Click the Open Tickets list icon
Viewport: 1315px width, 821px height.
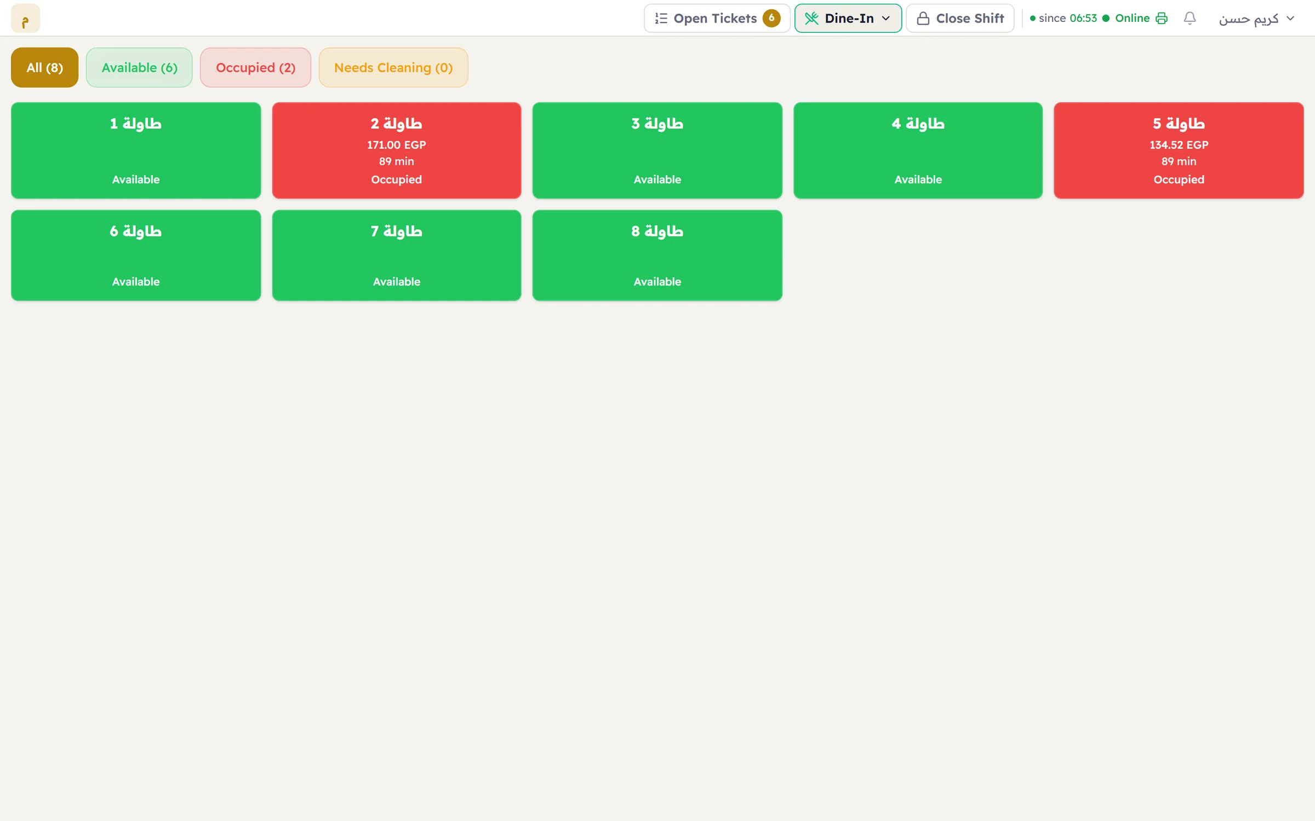[661, 18]
